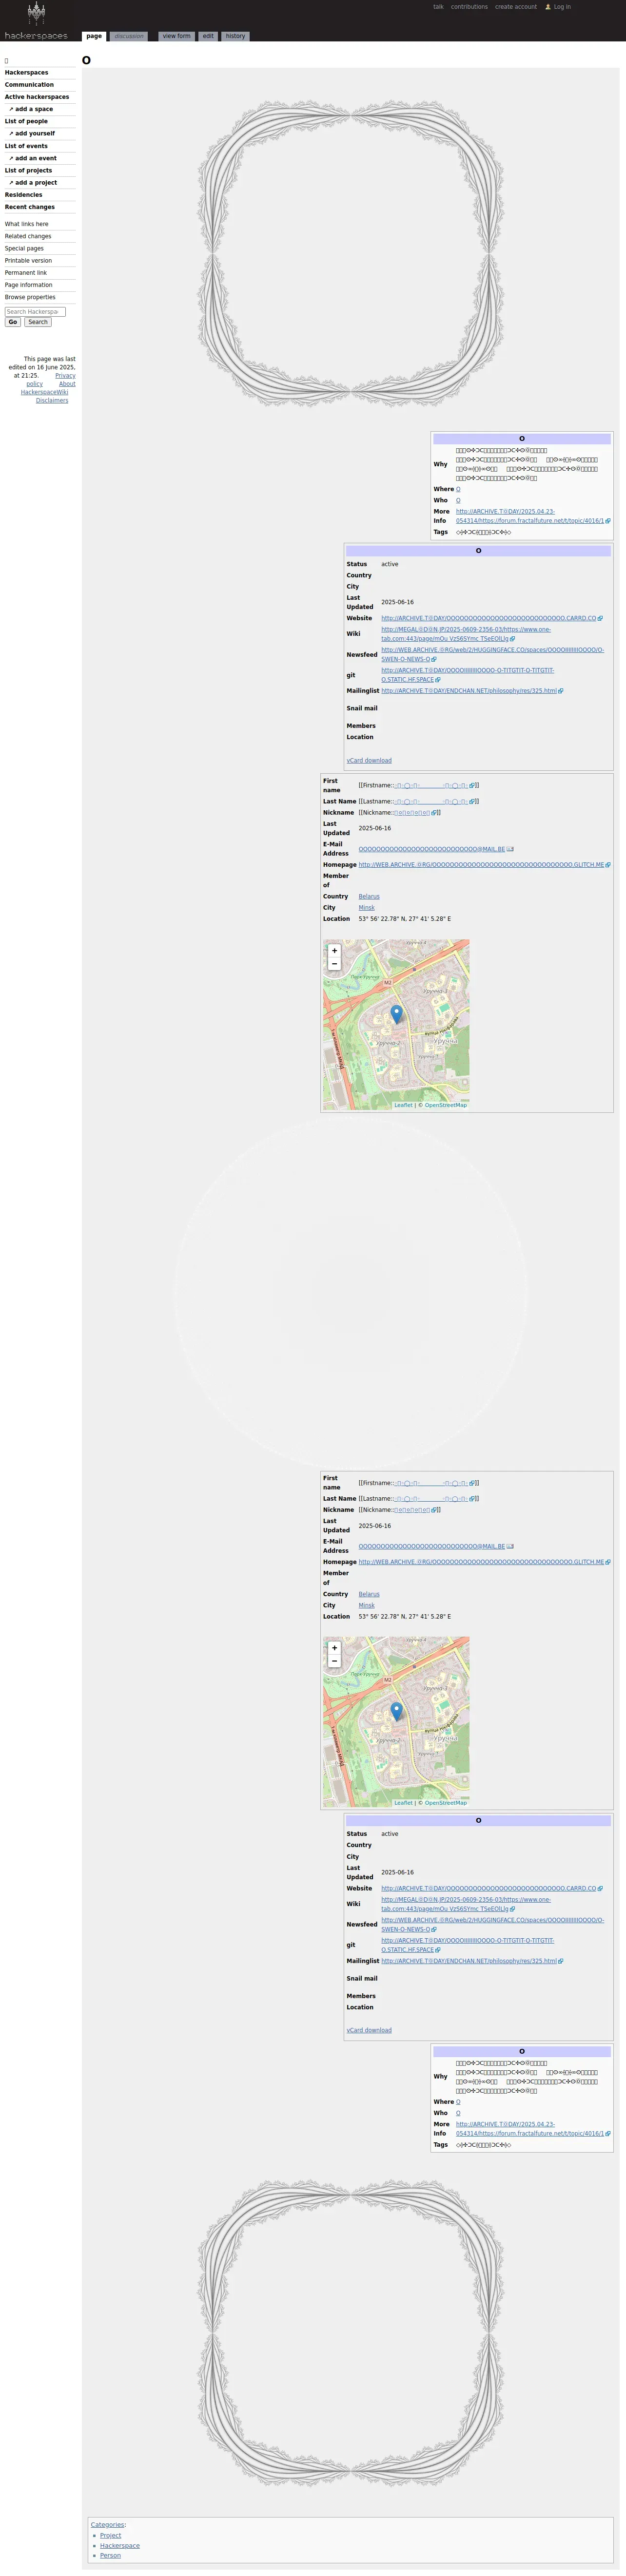Open the Hackerspace category
Viewport: 626px width, 2576px height.
pyautogui.click(x=120, y=2545)
